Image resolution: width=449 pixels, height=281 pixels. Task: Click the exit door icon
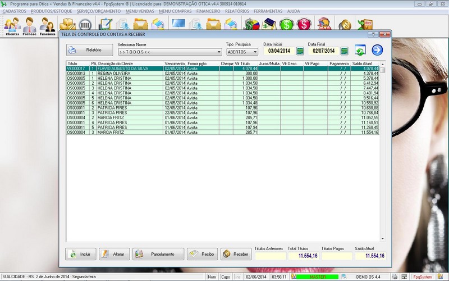pos(365,24)
